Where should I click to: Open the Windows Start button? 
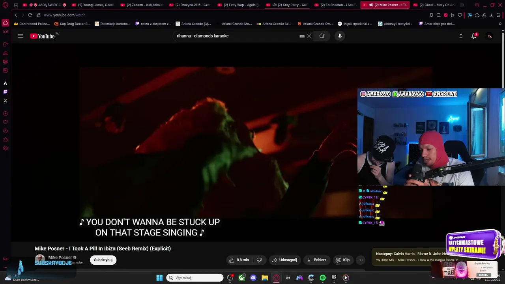point(159,278)
